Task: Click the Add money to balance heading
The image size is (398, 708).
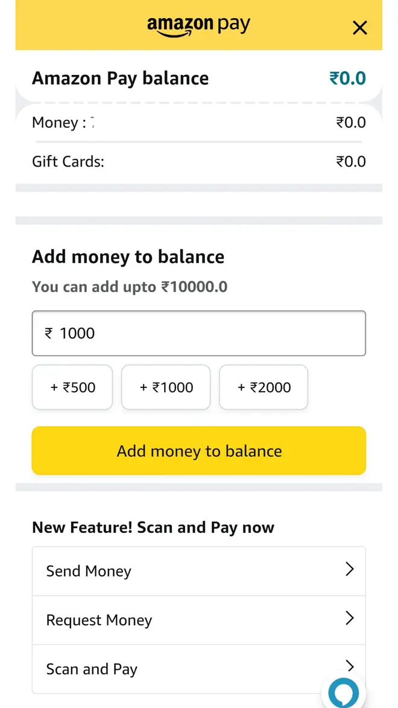Action: tap(128, 257)
